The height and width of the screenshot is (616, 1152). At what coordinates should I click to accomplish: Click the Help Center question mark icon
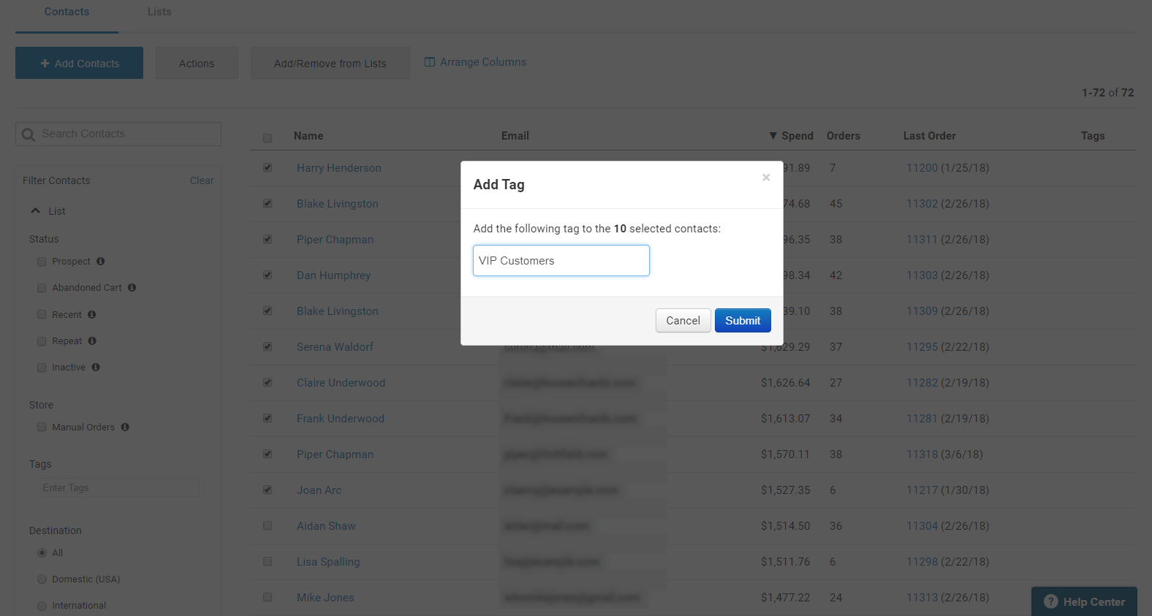tap(1051, 601)
